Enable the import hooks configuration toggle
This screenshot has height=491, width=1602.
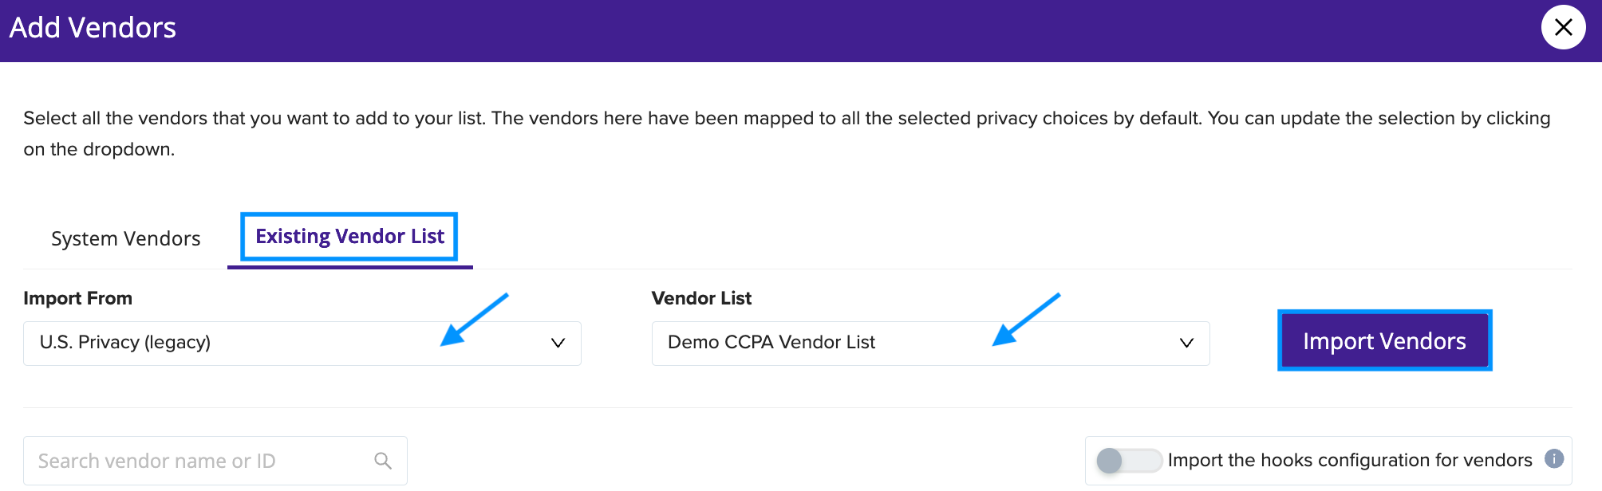pos(1128,460)
